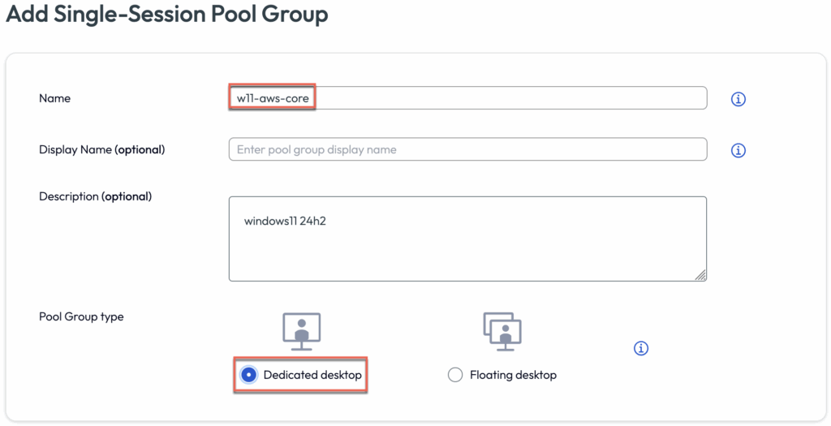831x426 pixels.
Task: Click the "Pool Group type" label
Action: pyautogui.click(x=81, y=316)
